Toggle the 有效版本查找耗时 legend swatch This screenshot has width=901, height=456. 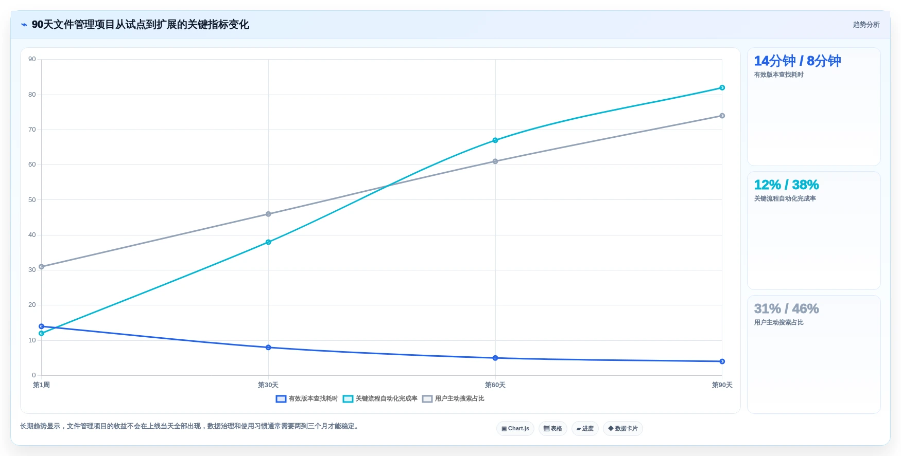(x=281, y=399)
